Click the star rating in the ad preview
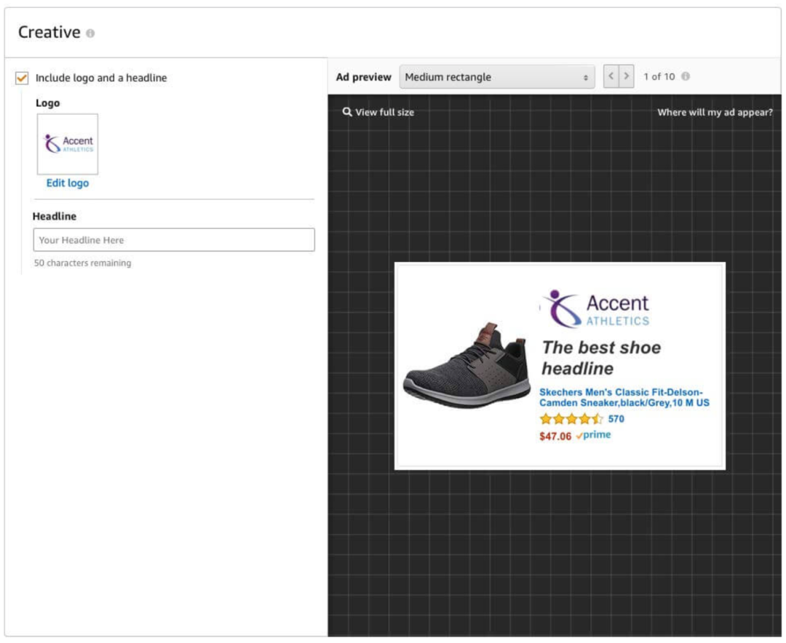This screenshot has width=786, height=643. 571,419
